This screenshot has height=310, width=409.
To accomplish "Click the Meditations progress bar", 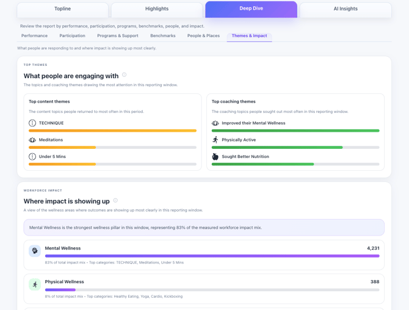I will pos(112,147).
